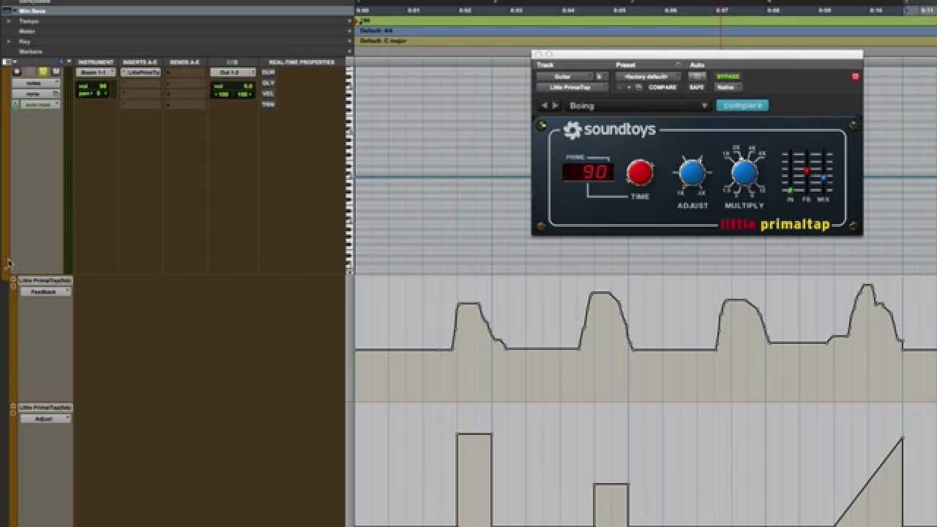
Task: Click the blue MIX slider
Action: tap(824, 178)
